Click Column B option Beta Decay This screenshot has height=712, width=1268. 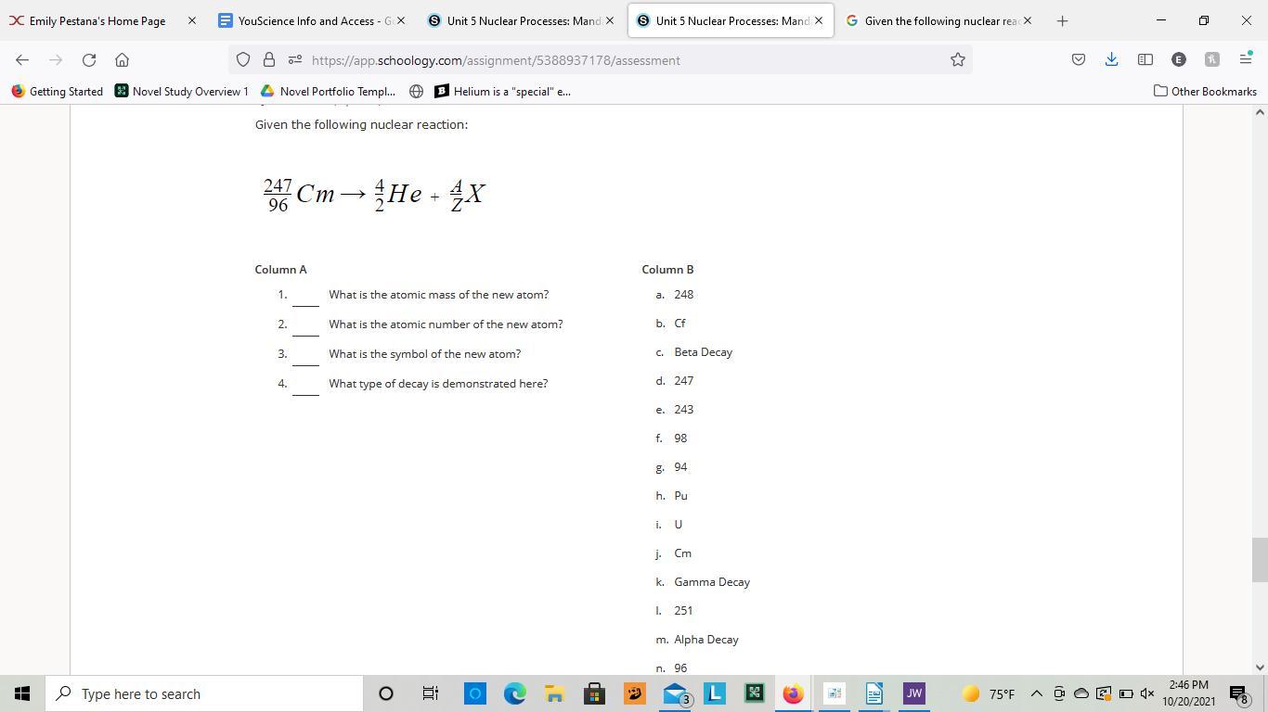[x=703, y=352]
